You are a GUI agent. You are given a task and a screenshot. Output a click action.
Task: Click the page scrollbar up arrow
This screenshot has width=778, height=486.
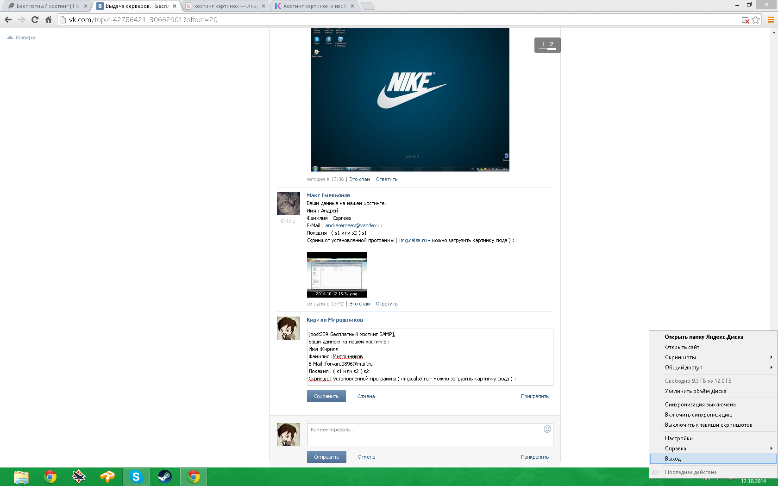pos(774,32)
